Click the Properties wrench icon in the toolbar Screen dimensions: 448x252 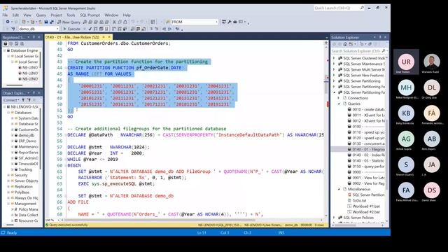pyautogui.click(x=230, y=22)
